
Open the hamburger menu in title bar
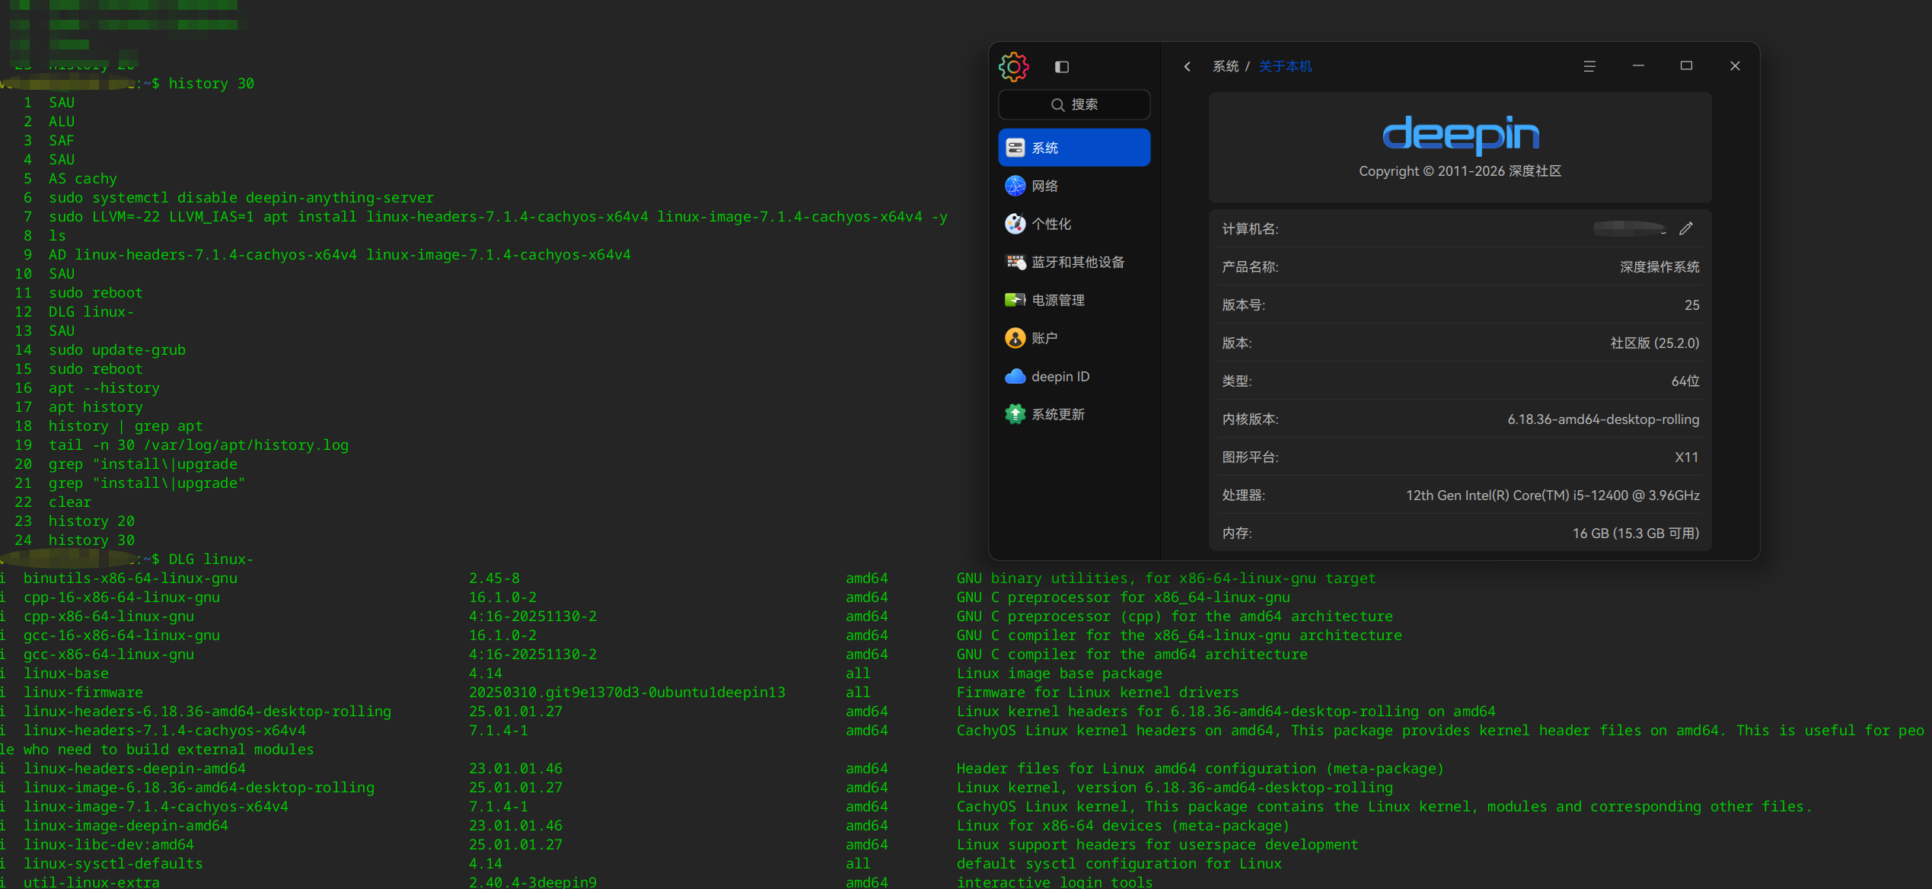coord(1589,67)
